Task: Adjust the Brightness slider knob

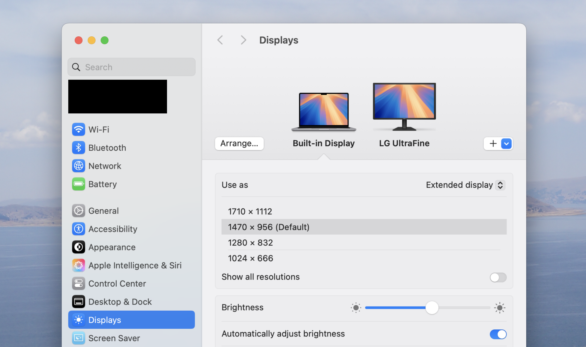Action: 432,308
